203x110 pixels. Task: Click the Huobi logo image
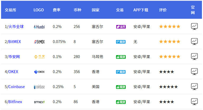pyautogui.click(x=39, y=27)
